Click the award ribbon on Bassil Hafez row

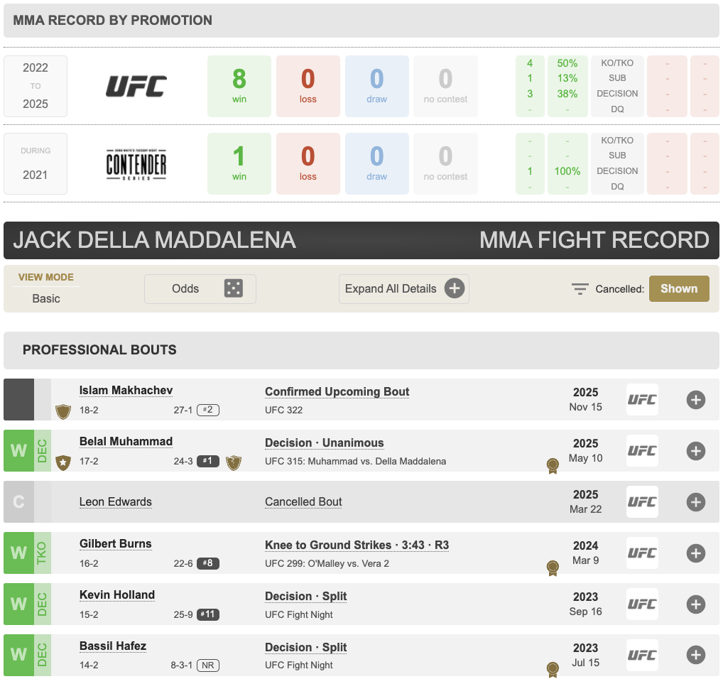tap(552, 668)
